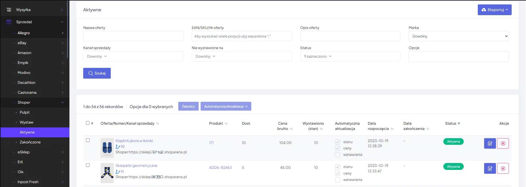
Task: Click the Wysyłka delivery icon in sidebar
Action: [x=9, y=10]
